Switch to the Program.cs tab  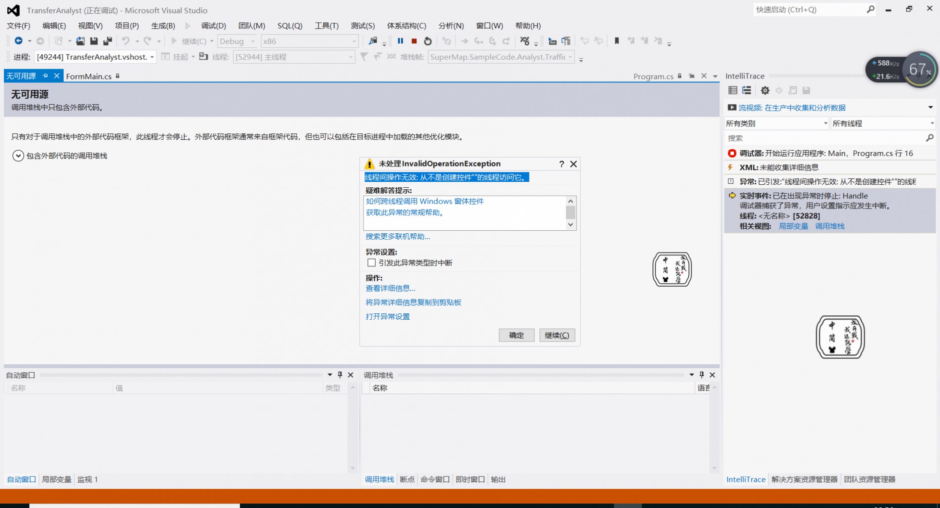click(x=653, y=76)
